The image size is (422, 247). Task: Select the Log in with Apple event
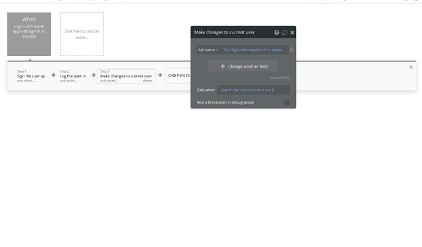tap(29, 34)
